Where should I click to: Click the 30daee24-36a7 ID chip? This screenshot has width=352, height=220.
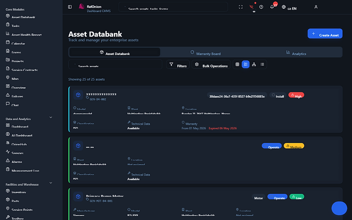click(237, 96)
